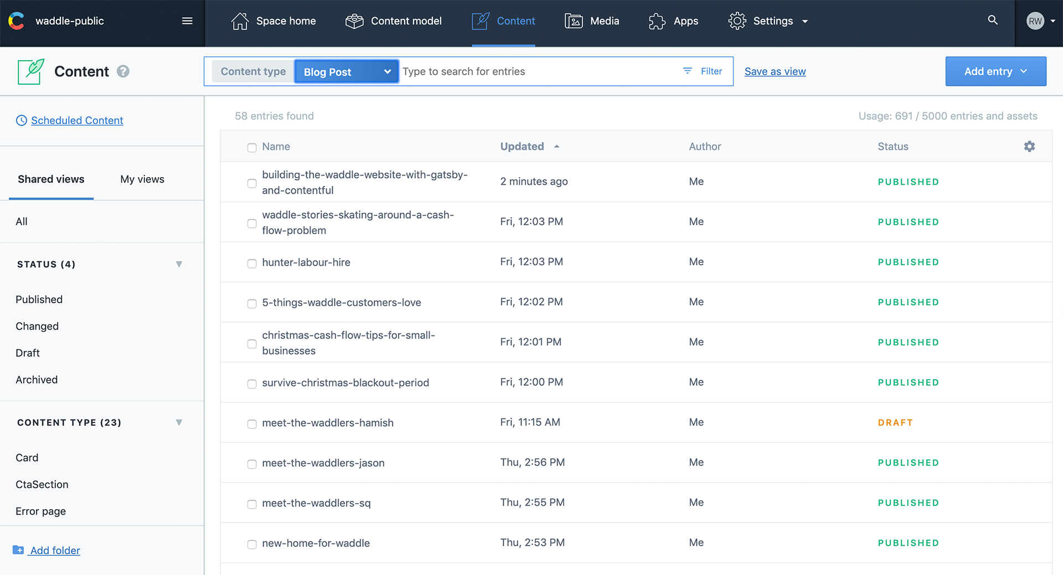
Task: Click the Content page header pen icon
Action: tap(31, 71)
